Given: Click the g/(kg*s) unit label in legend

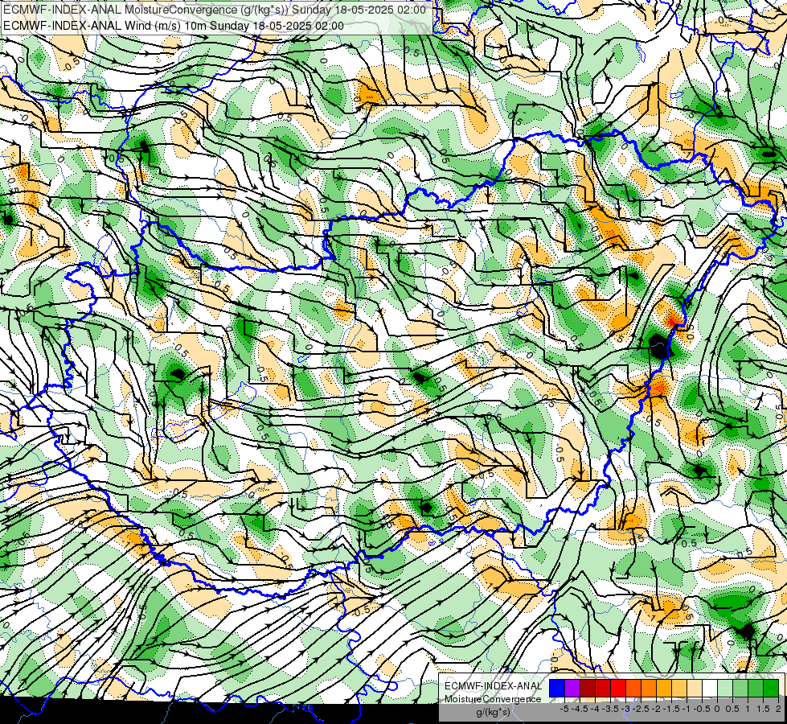Looking at the screenshot, I should [494, 713].
